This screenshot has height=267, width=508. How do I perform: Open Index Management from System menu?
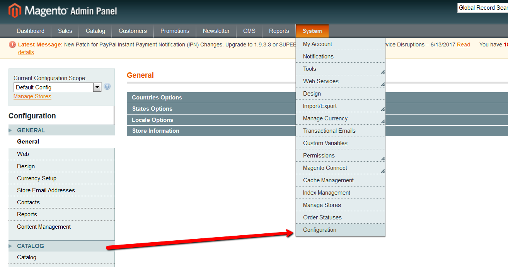(341, 193)
